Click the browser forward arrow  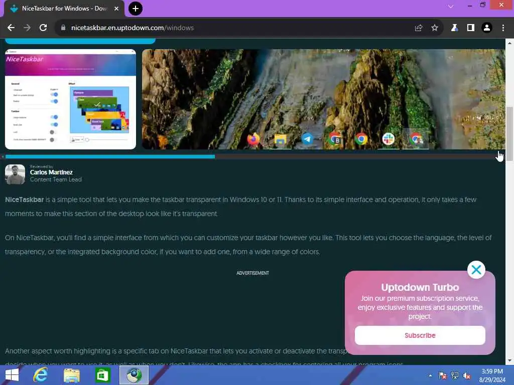[x=27, y=28]
